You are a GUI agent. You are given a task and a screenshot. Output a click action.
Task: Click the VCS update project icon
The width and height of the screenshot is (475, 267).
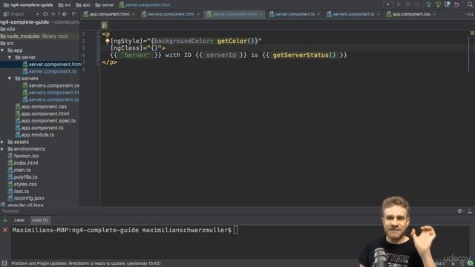(x=428, y=4)
